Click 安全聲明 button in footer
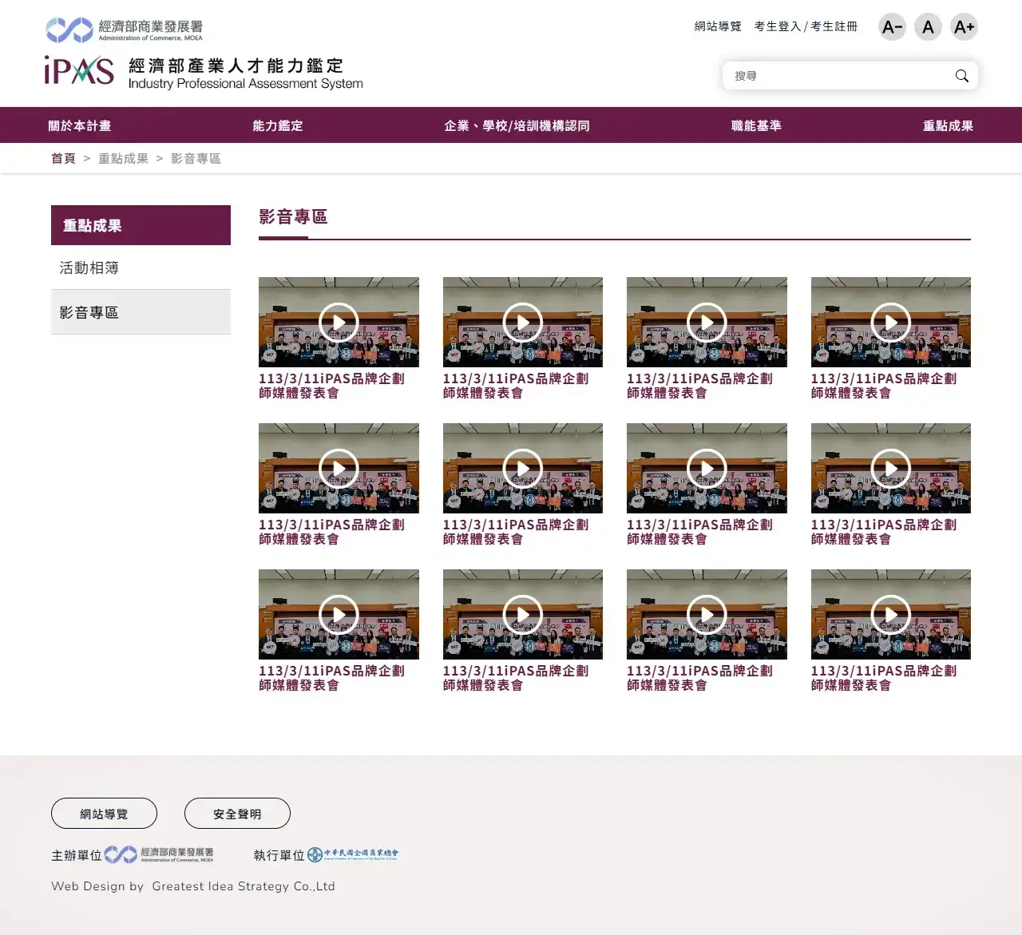The image size is (1022, 935). pyautogui.click(x=237, y=814)
